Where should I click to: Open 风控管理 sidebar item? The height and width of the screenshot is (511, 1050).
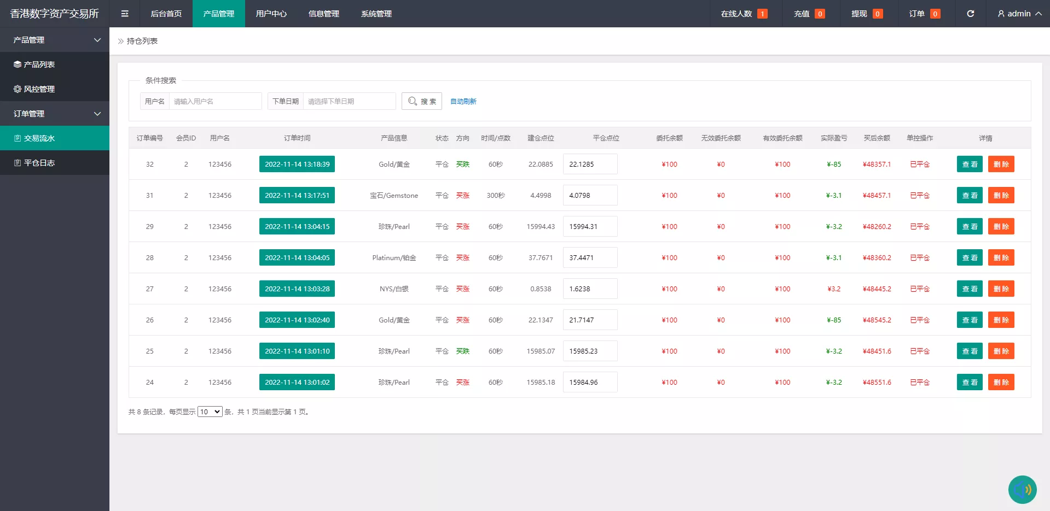pos(39,89)
